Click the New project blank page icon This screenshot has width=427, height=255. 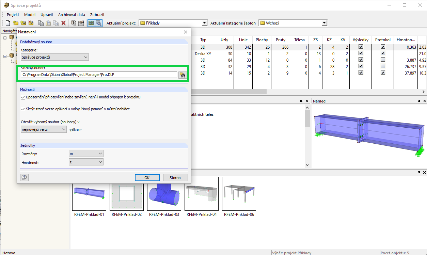pyautogui.click(x=7, y=23)
